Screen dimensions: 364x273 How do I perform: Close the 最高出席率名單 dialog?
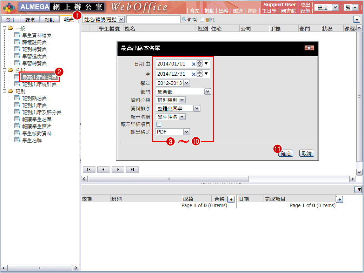(x=309, y=48)
